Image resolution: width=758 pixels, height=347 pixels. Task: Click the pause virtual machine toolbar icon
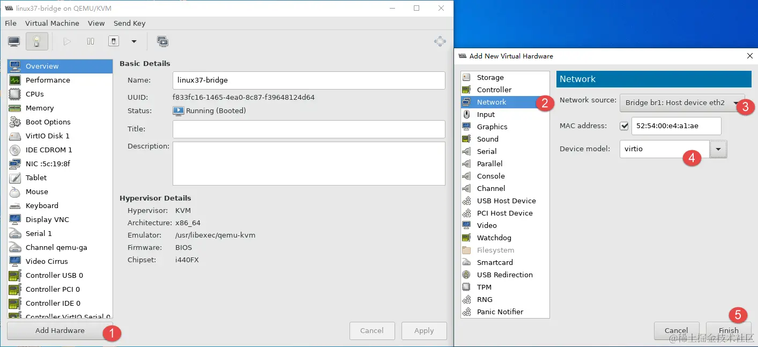point(91,41)
